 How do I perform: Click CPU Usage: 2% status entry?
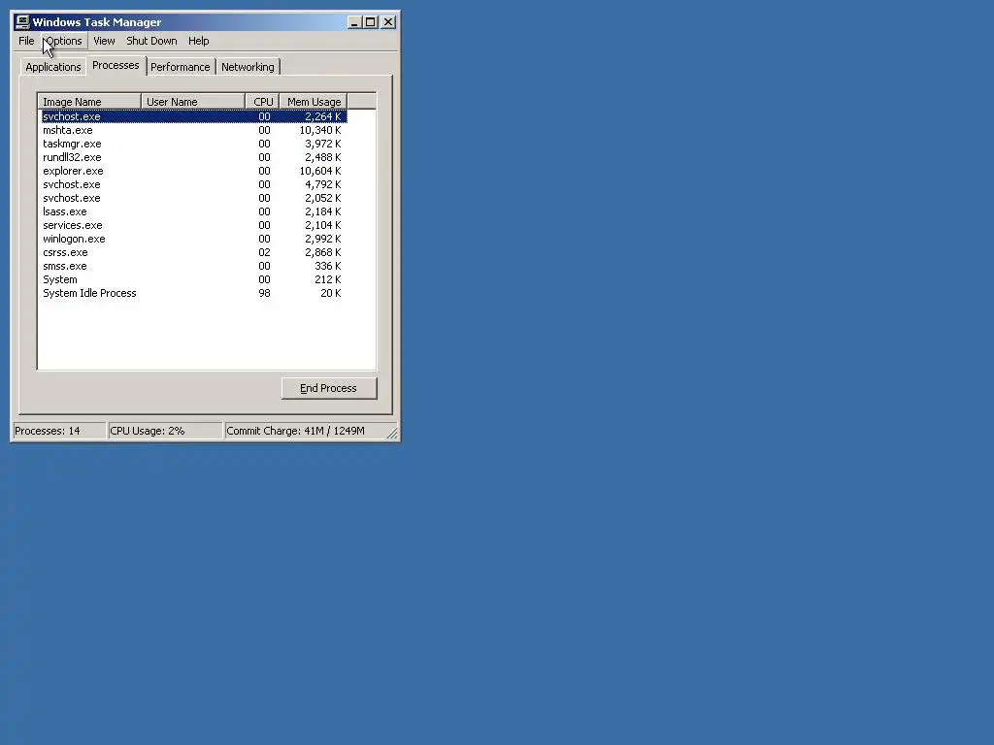tap(165, 431)
